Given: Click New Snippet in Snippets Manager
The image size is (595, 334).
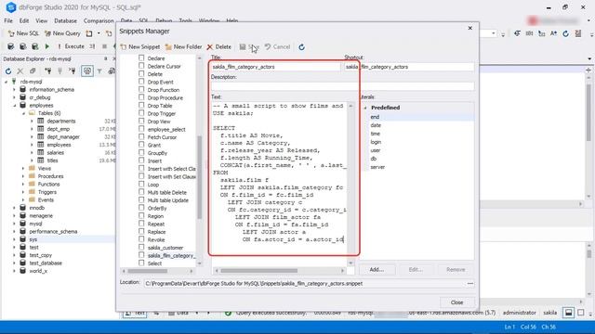Looking at the screenshot, I should 140,47.
